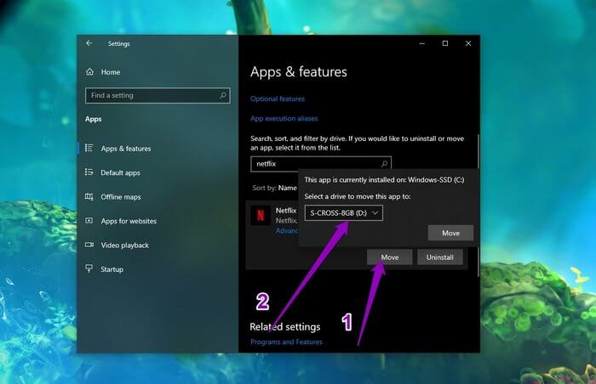Open Netflix Advanced options link
The height and width of the screenshot is (384, 596).
tap(287, 231)
